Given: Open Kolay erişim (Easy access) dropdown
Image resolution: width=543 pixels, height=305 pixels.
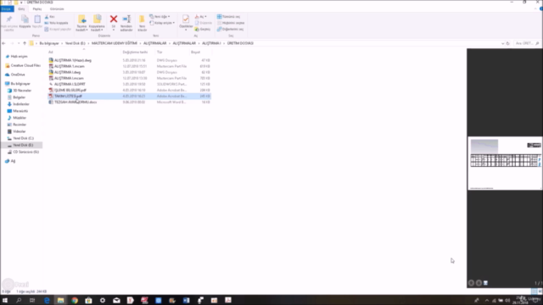Looking at the screenshot, I should (x=162, y=23).
